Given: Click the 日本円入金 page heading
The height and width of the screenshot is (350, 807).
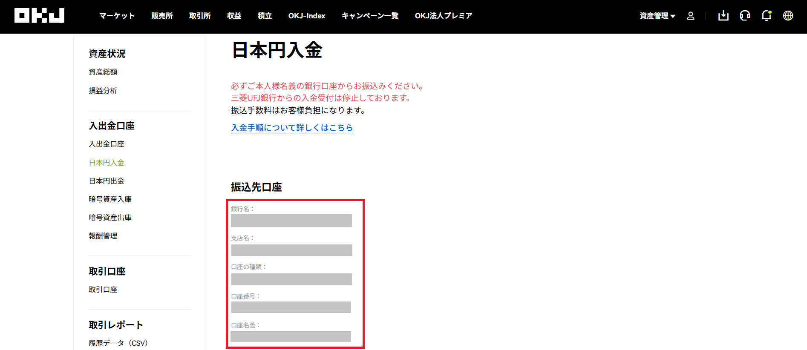Looking at the screenshot, I should pos(277,50).
